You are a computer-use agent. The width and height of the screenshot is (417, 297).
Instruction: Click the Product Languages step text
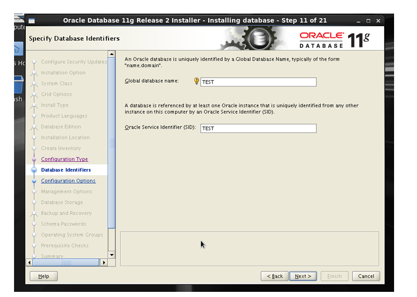[64, 116]
